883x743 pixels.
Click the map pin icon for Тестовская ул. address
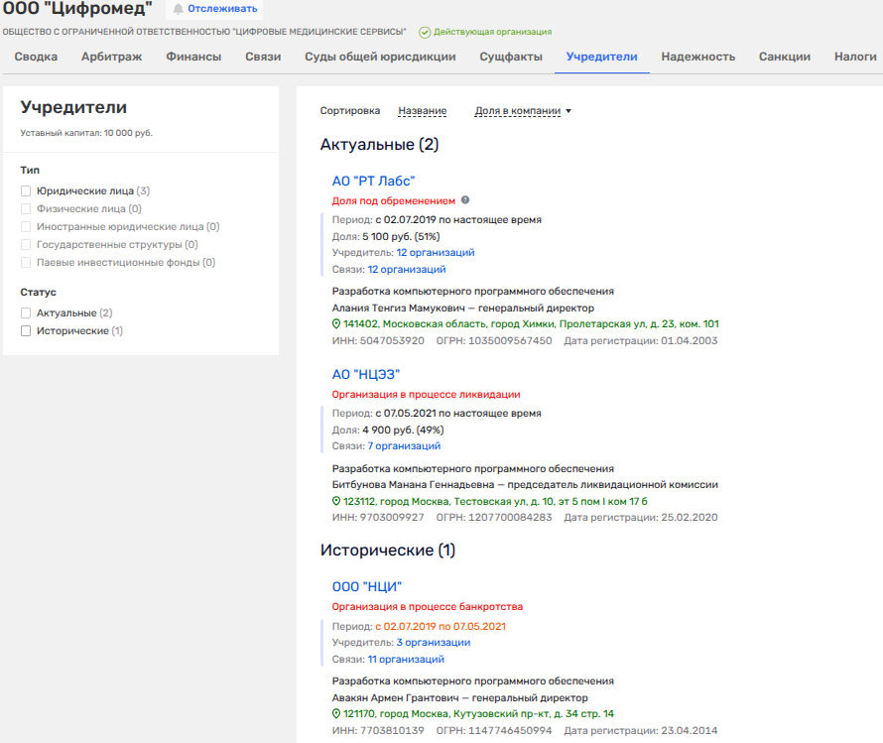(336, 502)
